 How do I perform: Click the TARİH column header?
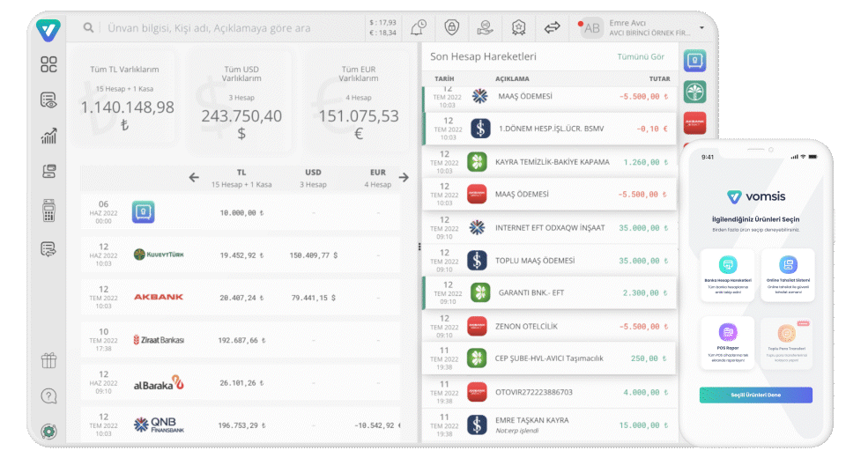(x=444, y=78)
